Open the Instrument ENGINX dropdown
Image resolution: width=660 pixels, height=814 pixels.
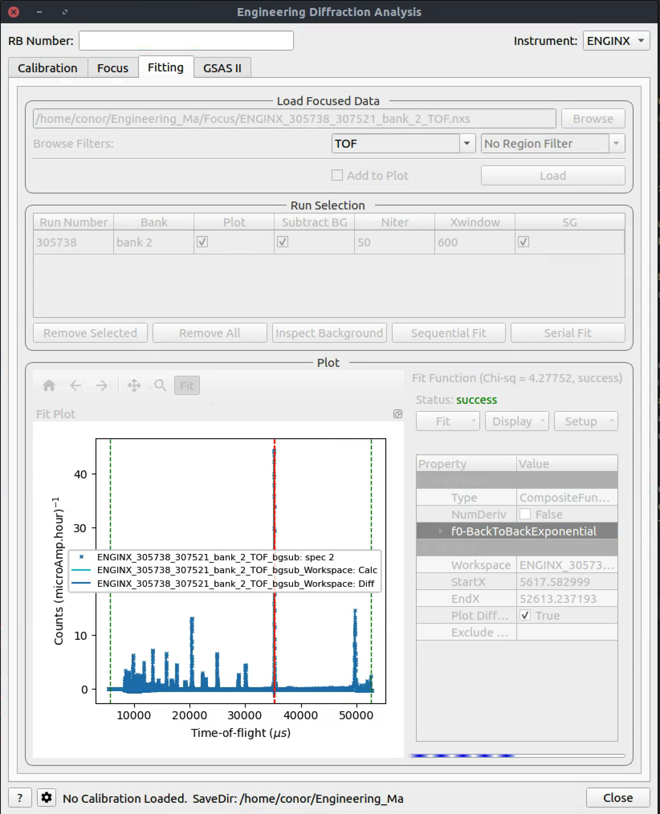(x=616, y=41)
